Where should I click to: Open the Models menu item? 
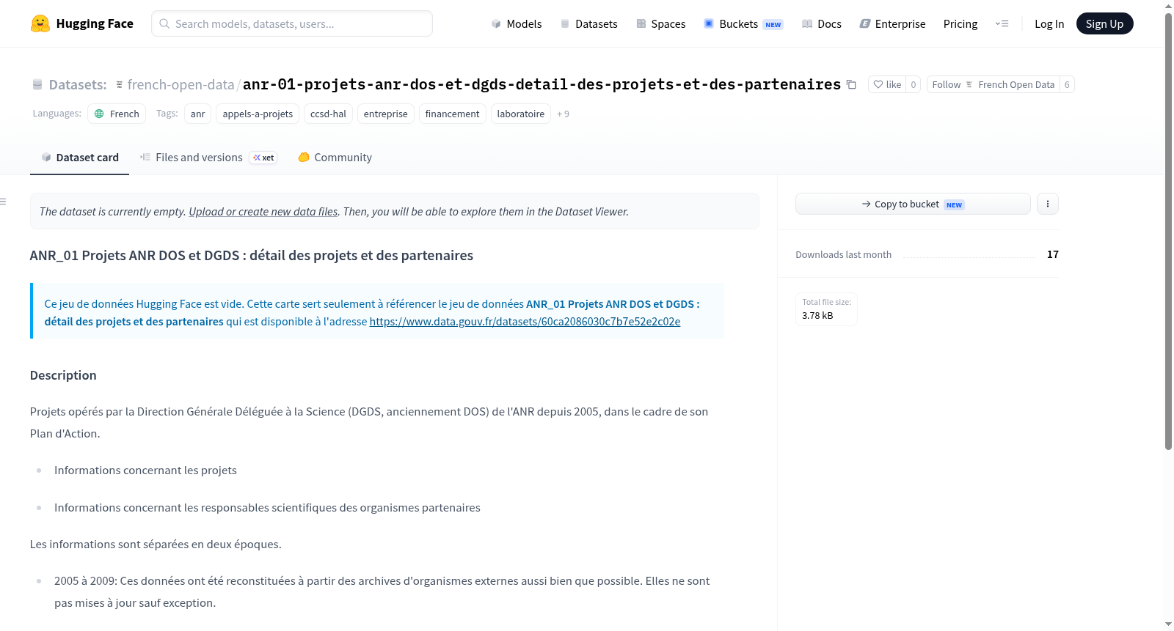pyautogui.click(x=517, y=23)
